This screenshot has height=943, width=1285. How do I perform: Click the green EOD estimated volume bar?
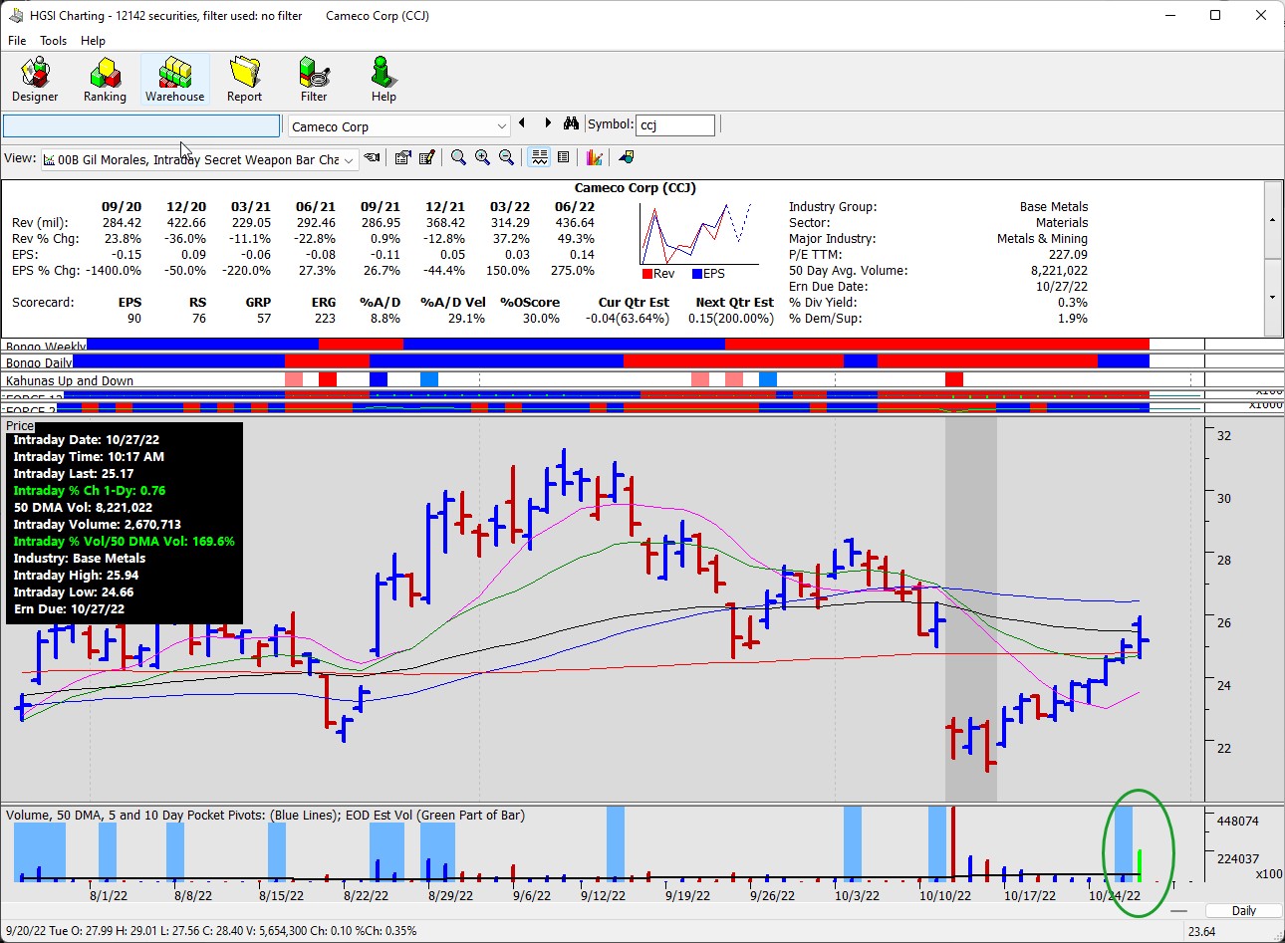click(1140, 864)
